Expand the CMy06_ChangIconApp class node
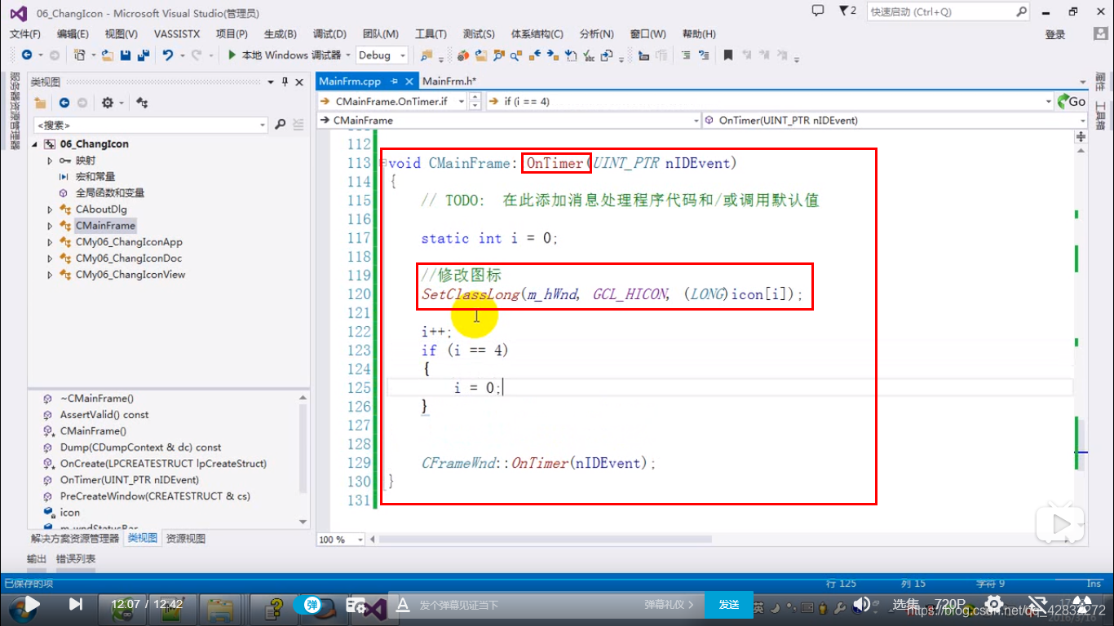Screen dimensions: 1114x626 50,242
